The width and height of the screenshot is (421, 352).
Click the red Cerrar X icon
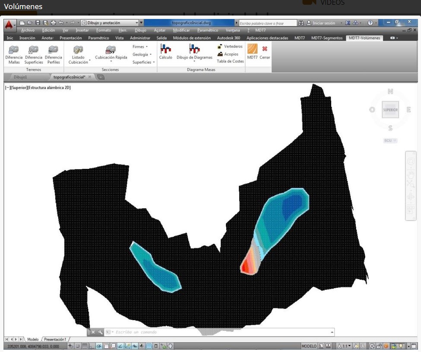point(265,49)
